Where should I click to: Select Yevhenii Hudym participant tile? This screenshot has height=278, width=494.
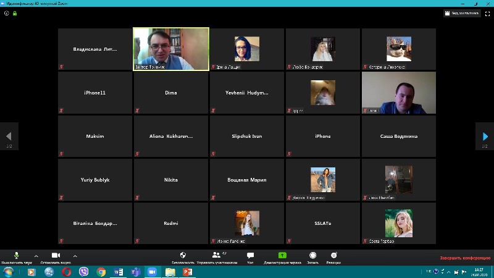247,93
